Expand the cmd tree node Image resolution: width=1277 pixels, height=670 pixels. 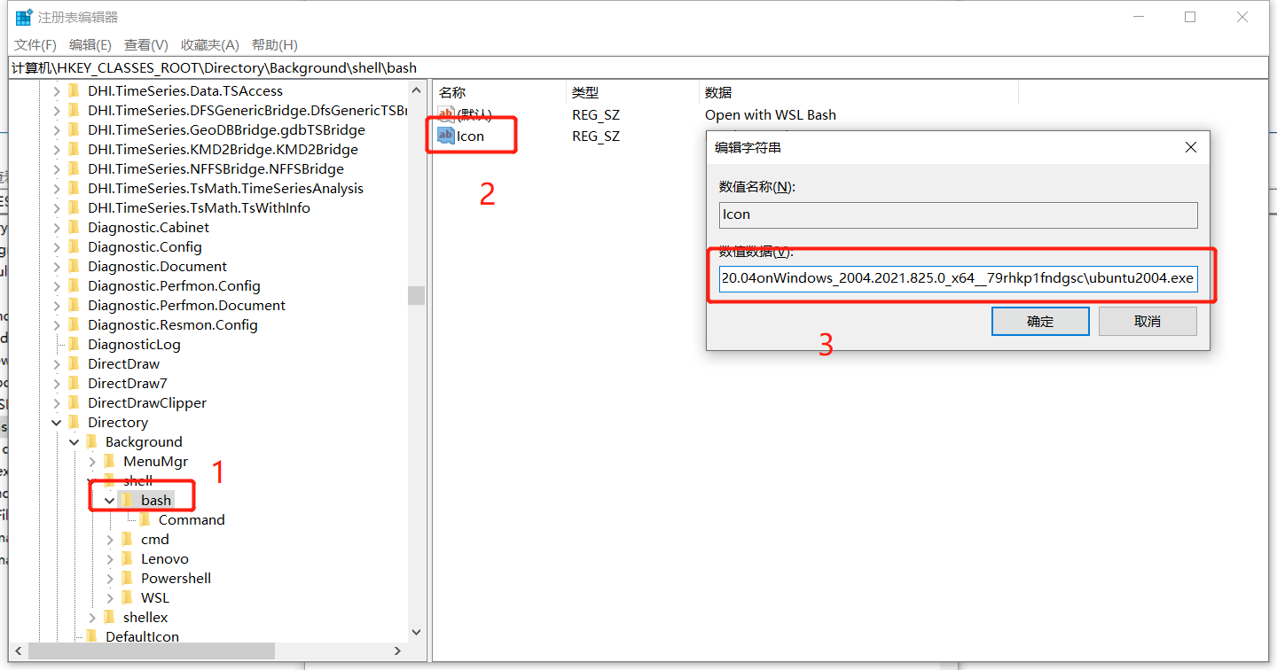[110, 539]
